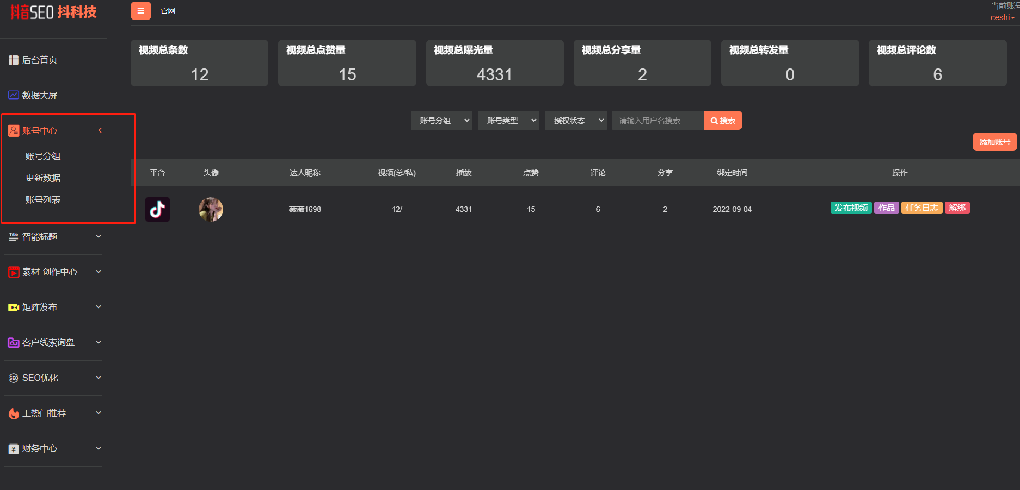Viewport: 1020px width, 490px height.
Task: Open 更新数据 submenu item
Action: coord(43,178)
